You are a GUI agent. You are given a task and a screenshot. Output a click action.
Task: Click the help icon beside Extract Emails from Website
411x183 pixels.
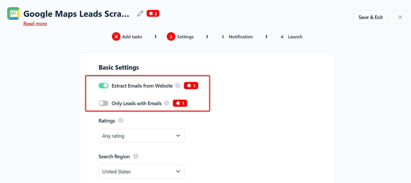(178, 86)
